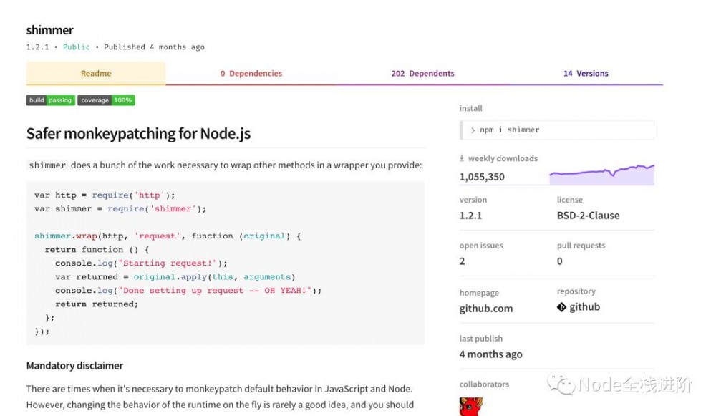Click the Public package label icon
Viewport: 716px width, 416px height.
pos(76,47)
